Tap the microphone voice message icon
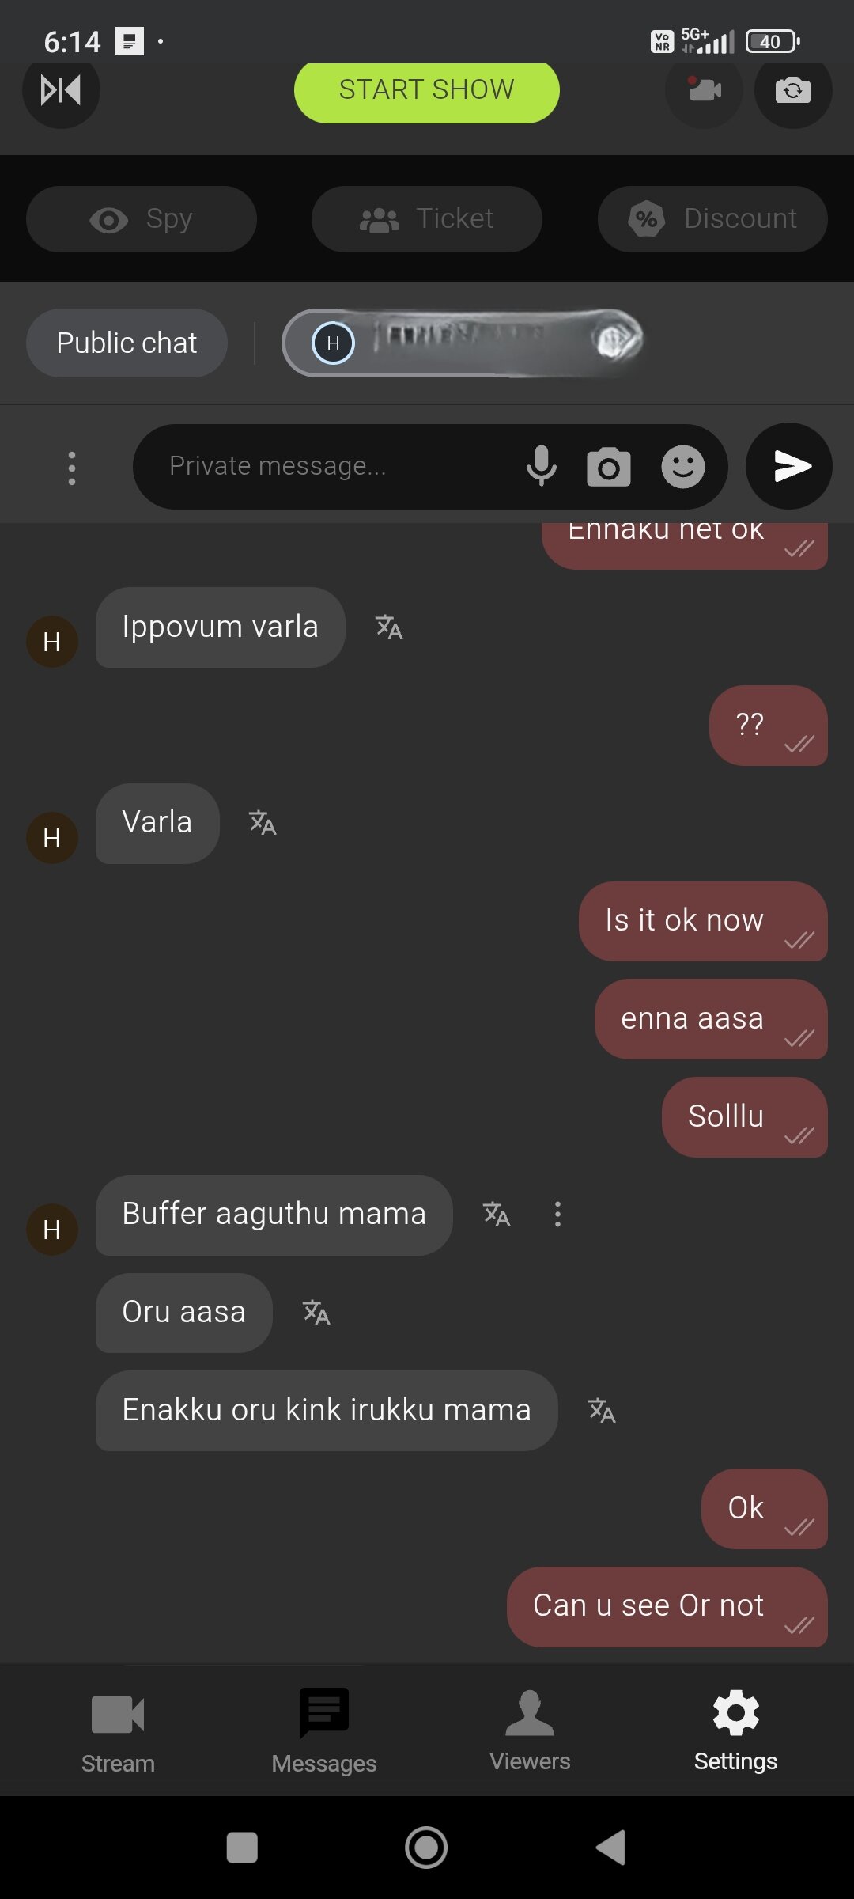The width and height of the screenshot is (854, 1899). (542, 466)
